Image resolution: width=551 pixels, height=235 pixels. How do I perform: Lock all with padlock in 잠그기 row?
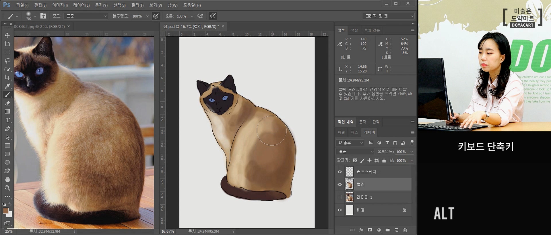click(x=384, y=160)
